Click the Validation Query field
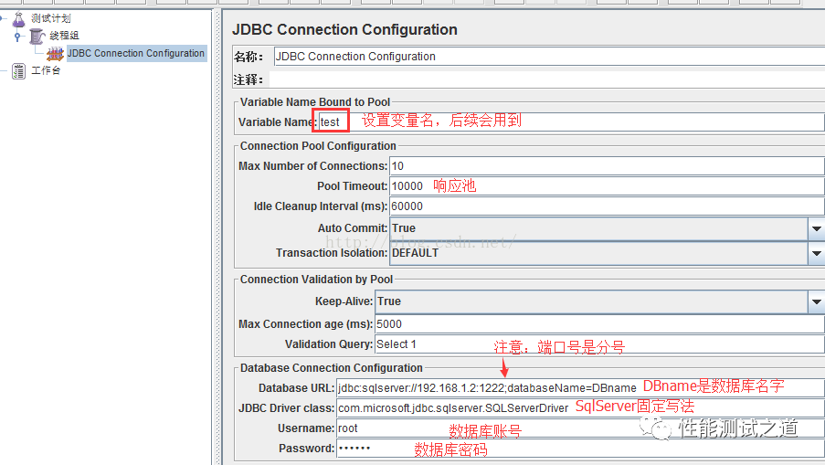Image resolution: width=825 pixels, height=465 pixels. (x=599, y=344)
